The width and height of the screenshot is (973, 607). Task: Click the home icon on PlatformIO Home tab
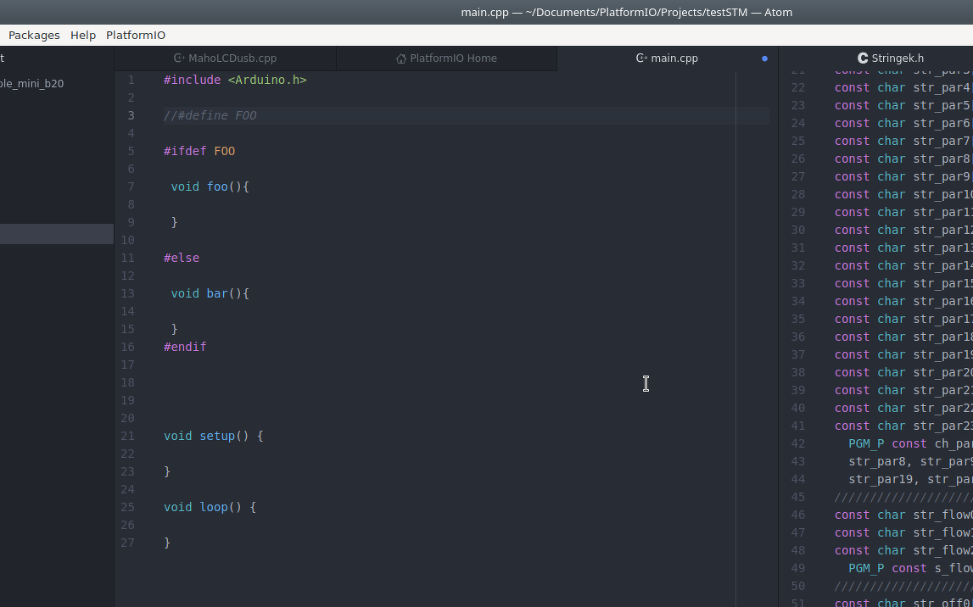pyautogui.click(x=401, y=58)
